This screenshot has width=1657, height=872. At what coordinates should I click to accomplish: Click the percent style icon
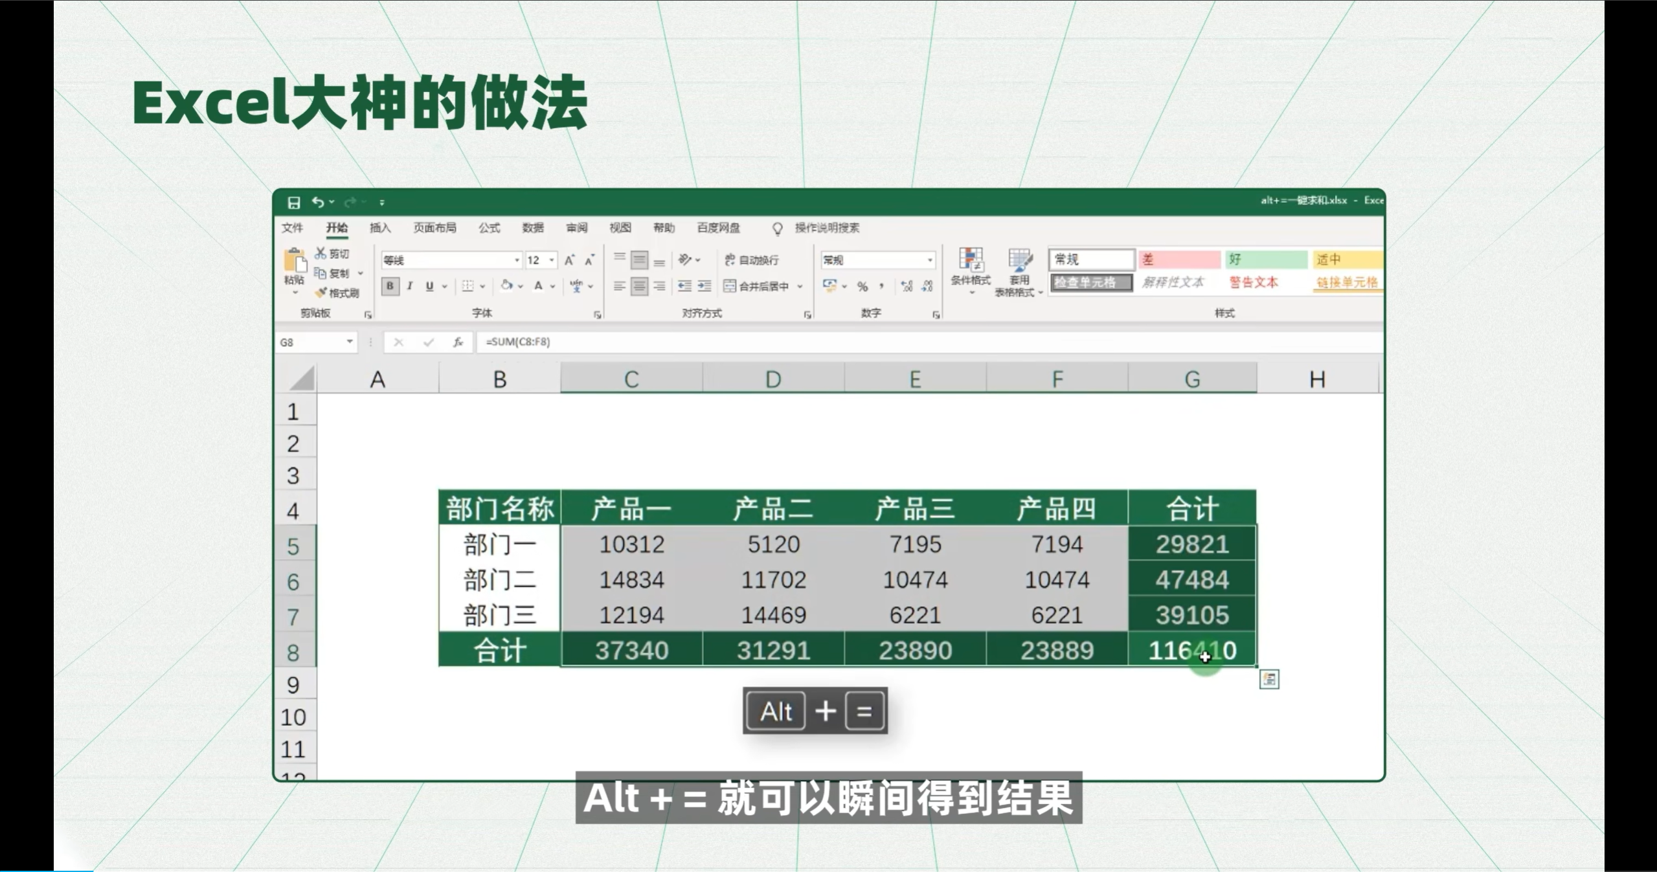(862, 286)
